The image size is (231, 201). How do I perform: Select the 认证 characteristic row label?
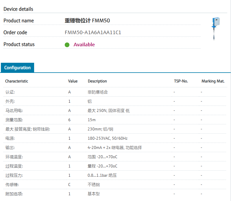(x=10, y=92)
